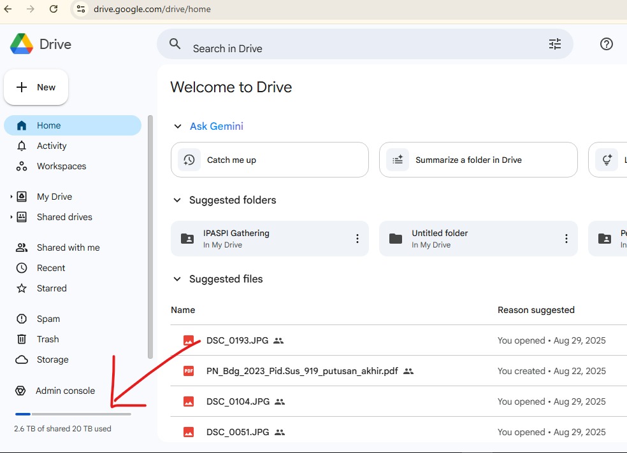627x453 pixels.
Task: Go to Trash in the sidebar
Action: click(x=48, y=339)
